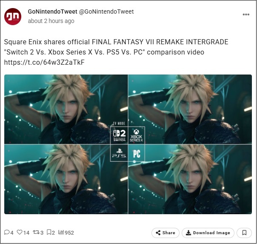
Task: Click the share icon in the Share button
Action: coord(158,233)
